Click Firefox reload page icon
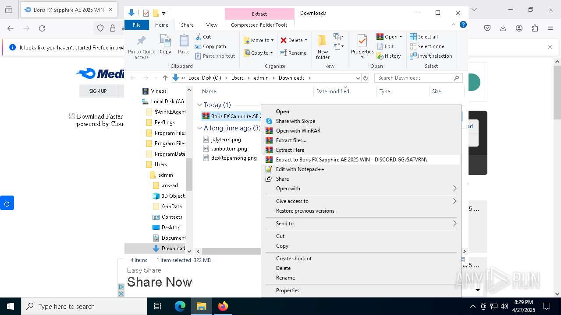Viewport: 561px width, 315px height. [x=42, y=28]
